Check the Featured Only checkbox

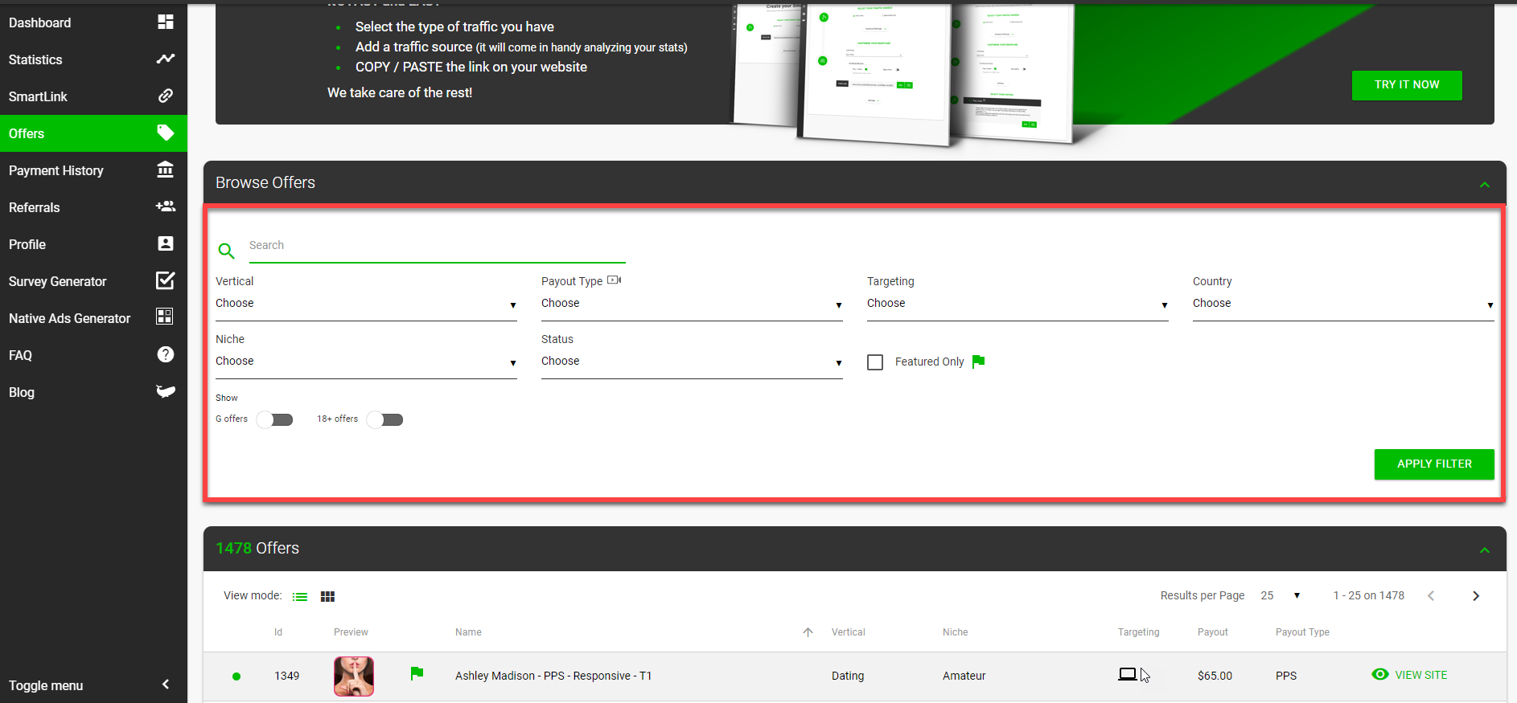point(875,362)
